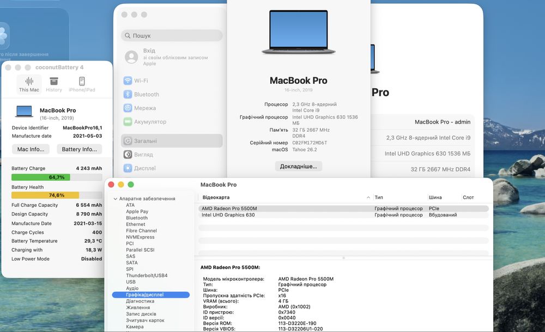Click the serial number C02FM172MD6T
Viewport: 545px width, 332px height.
click(x=310, y=143)
